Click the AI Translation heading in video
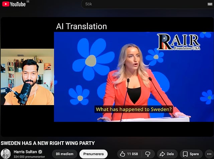 (81, 26)
